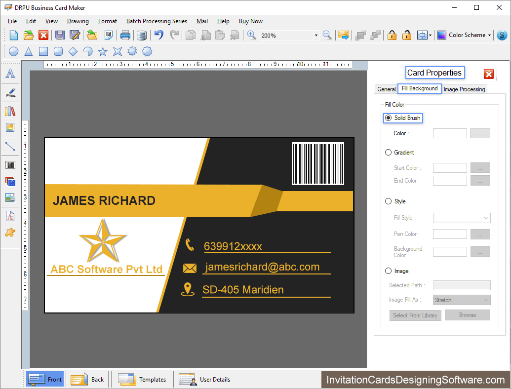
Task: Click the red Close document icon
Action: [x=43, y=35]
